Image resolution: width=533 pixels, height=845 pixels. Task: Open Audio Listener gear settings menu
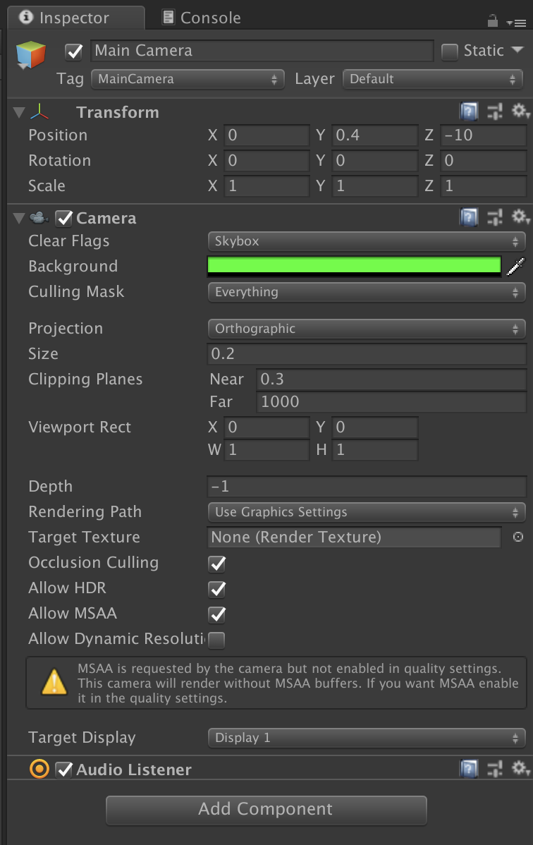[520, 769]
